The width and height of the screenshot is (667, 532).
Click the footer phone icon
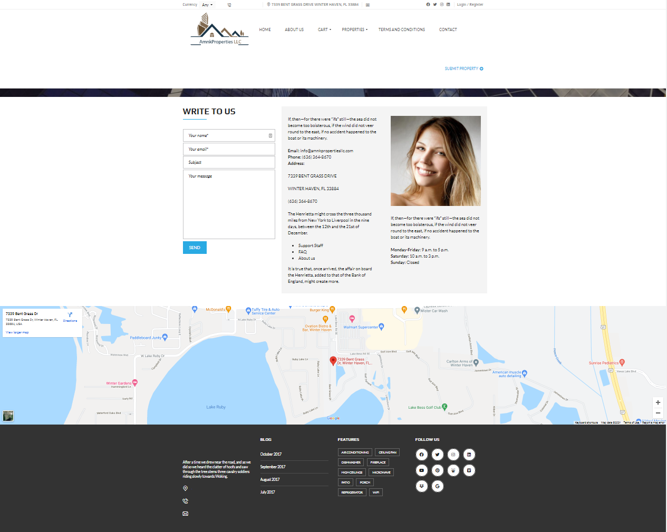point(185,501)
